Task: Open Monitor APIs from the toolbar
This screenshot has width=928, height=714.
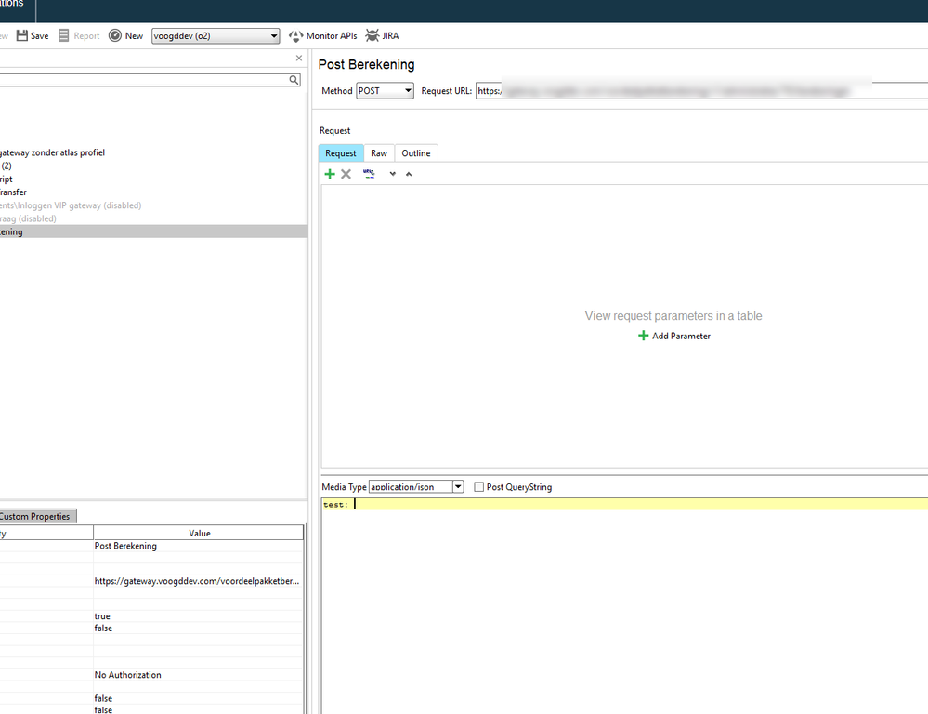Action: click(322, 35)
